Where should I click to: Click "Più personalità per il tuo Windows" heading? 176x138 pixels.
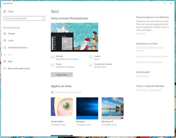(x=153, y=17)
